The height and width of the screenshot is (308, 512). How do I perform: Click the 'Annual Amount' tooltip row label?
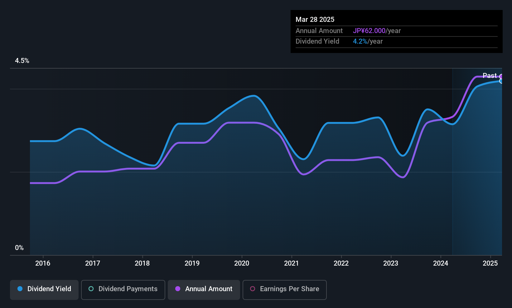(319, 31)
